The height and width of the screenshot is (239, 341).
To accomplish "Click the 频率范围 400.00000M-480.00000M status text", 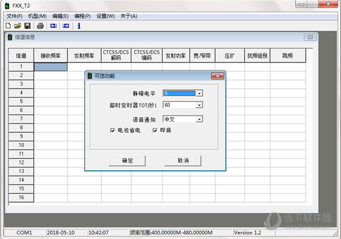I will point(171,233).
